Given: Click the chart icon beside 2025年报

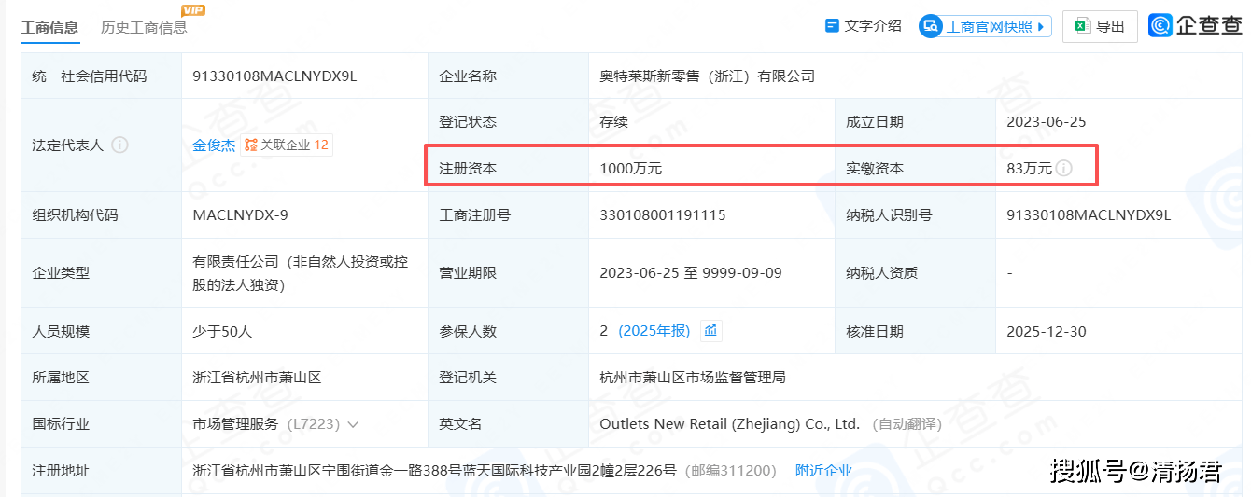Looking at the screenshot, I should [710, 330].
